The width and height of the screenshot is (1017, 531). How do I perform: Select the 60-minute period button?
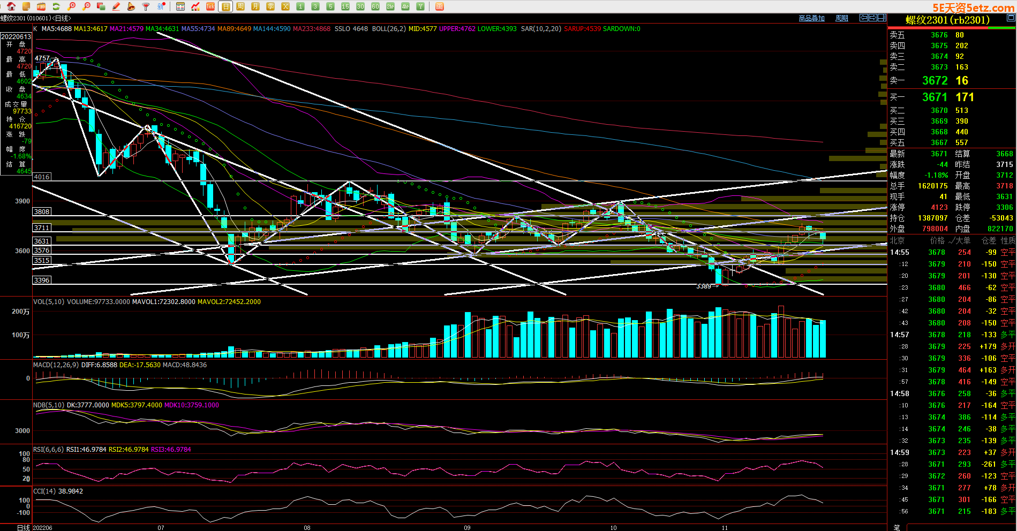(x=375, y=6)
